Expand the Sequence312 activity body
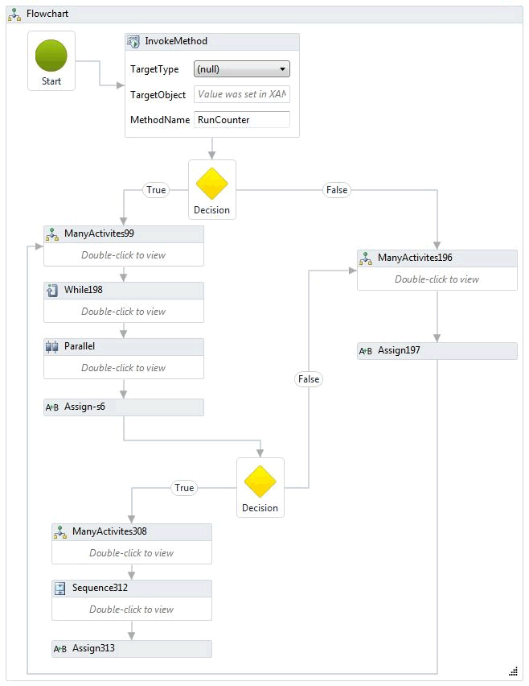Viewport: 529px width, 686px height. (x=131, y=609)
